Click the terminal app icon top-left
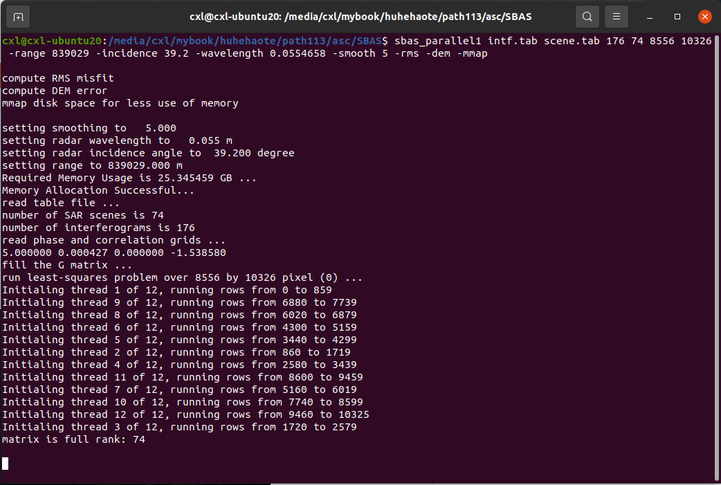721x485 pixels. tap(17, 16)
